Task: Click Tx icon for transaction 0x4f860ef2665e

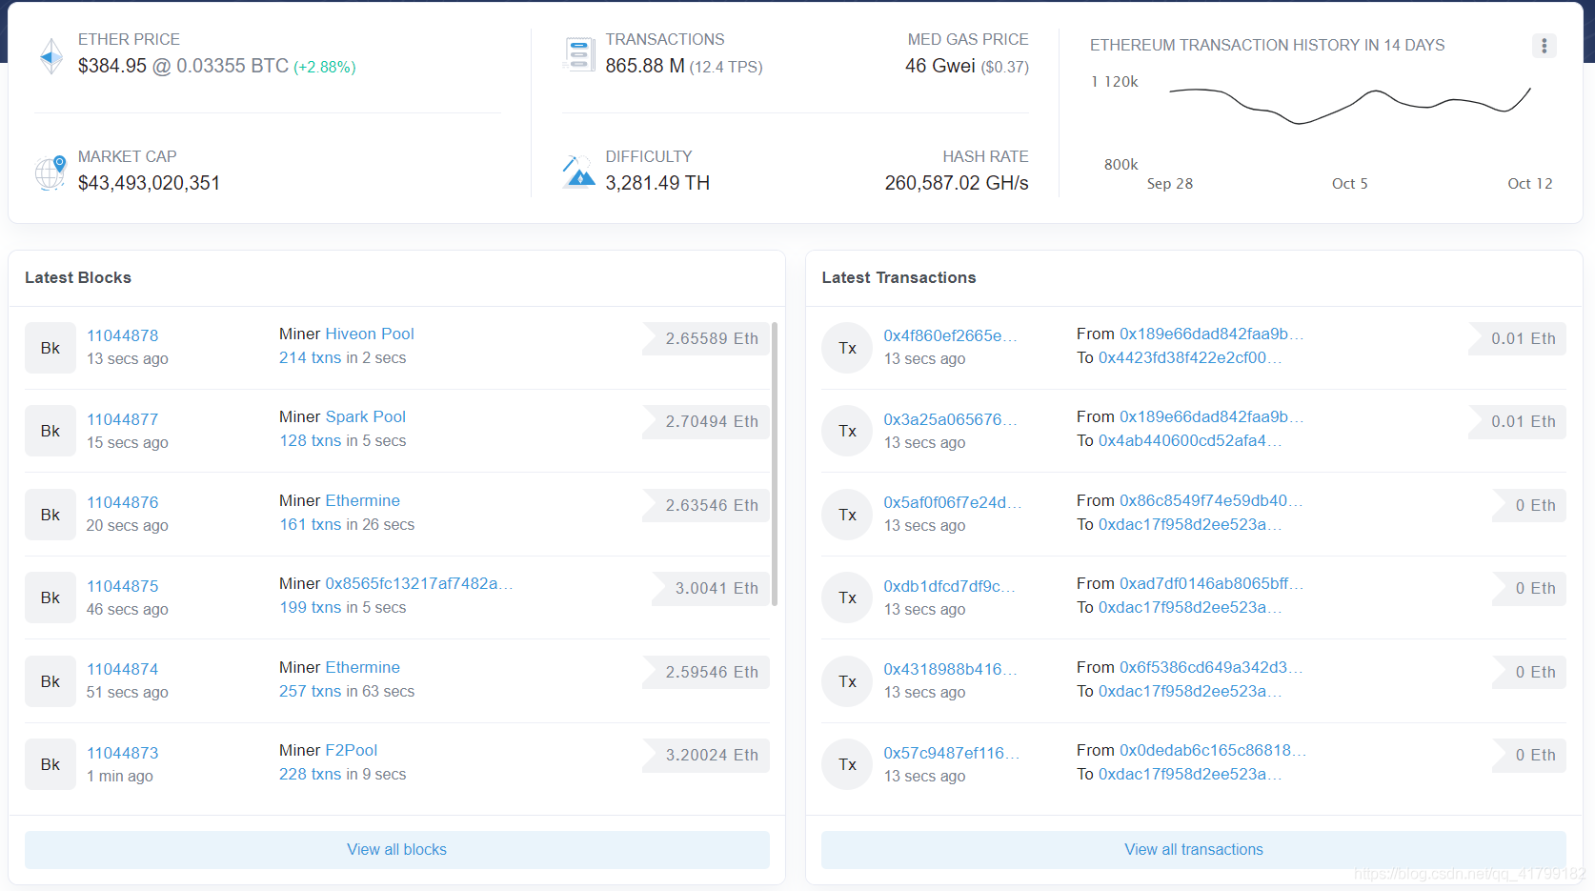Action: (847, 348)
